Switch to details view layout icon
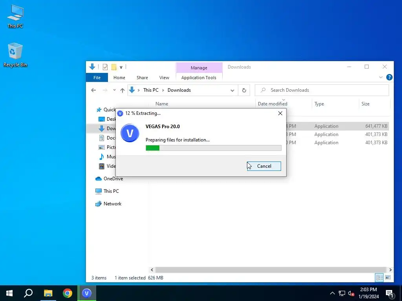This screenshot has height=301, width=402. point(380,277)
